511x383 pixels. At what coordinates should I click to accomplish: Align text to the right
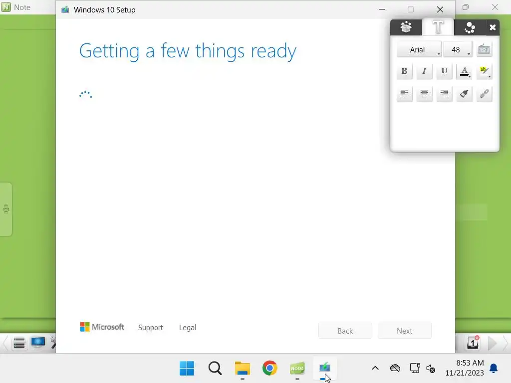click(x=444, y=94)
